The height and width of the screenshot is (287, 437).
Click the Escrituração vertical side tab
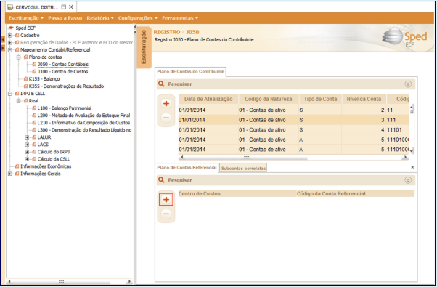(144, 47)
